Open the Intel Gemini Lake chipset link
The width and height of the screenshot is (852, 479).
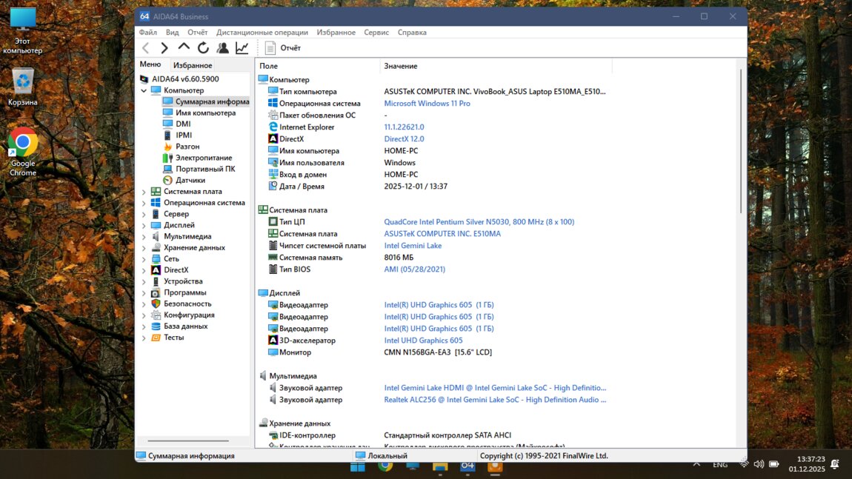point(413,246)
